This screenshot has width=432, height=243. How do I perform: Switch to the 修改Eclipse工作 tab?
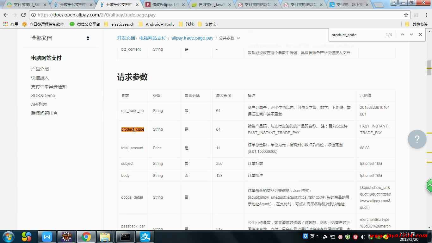(166, 5)
